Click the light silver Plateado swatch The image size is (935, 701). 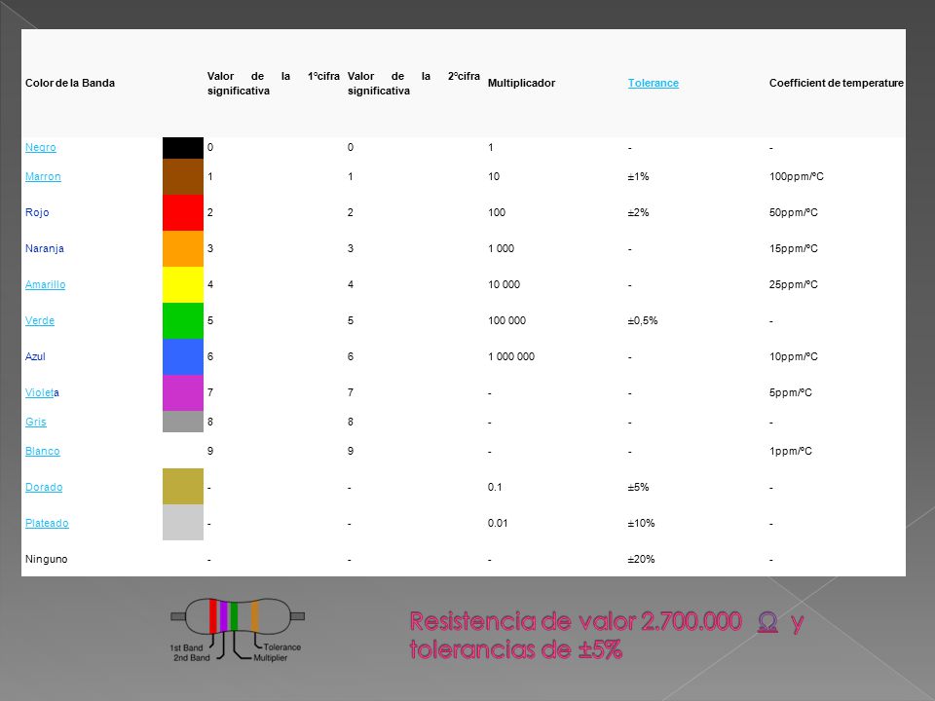point(183,522)
